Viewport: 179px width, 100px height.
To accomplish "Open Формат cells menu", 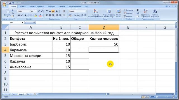I will click(x=128, y=16).
